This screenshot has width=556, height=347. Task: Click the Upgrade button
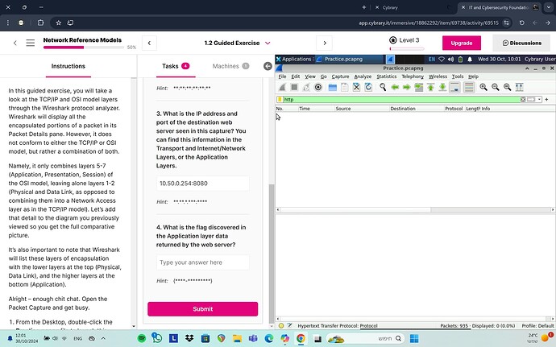461,43
